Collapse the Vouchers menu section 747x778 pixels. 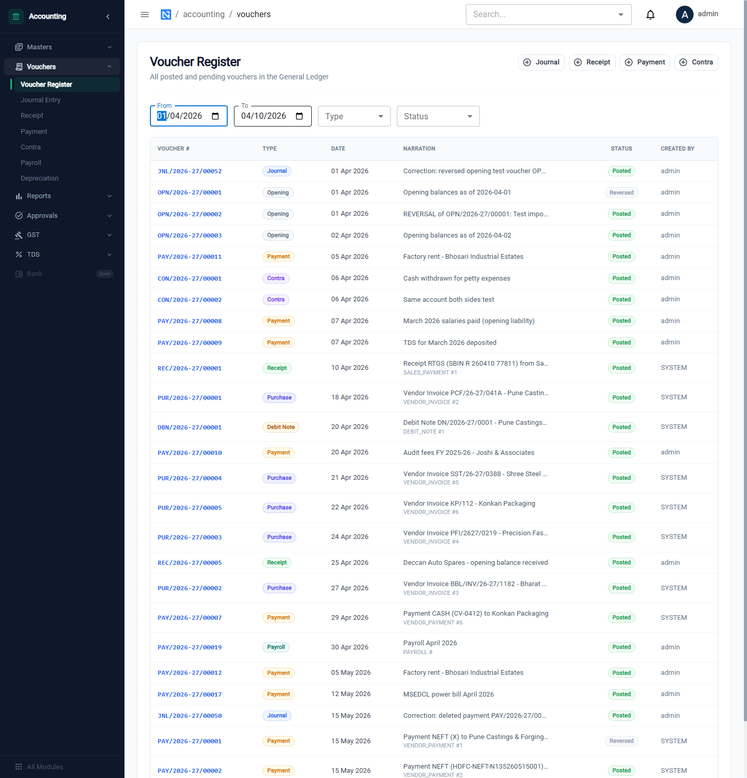[x=109, y=67]
